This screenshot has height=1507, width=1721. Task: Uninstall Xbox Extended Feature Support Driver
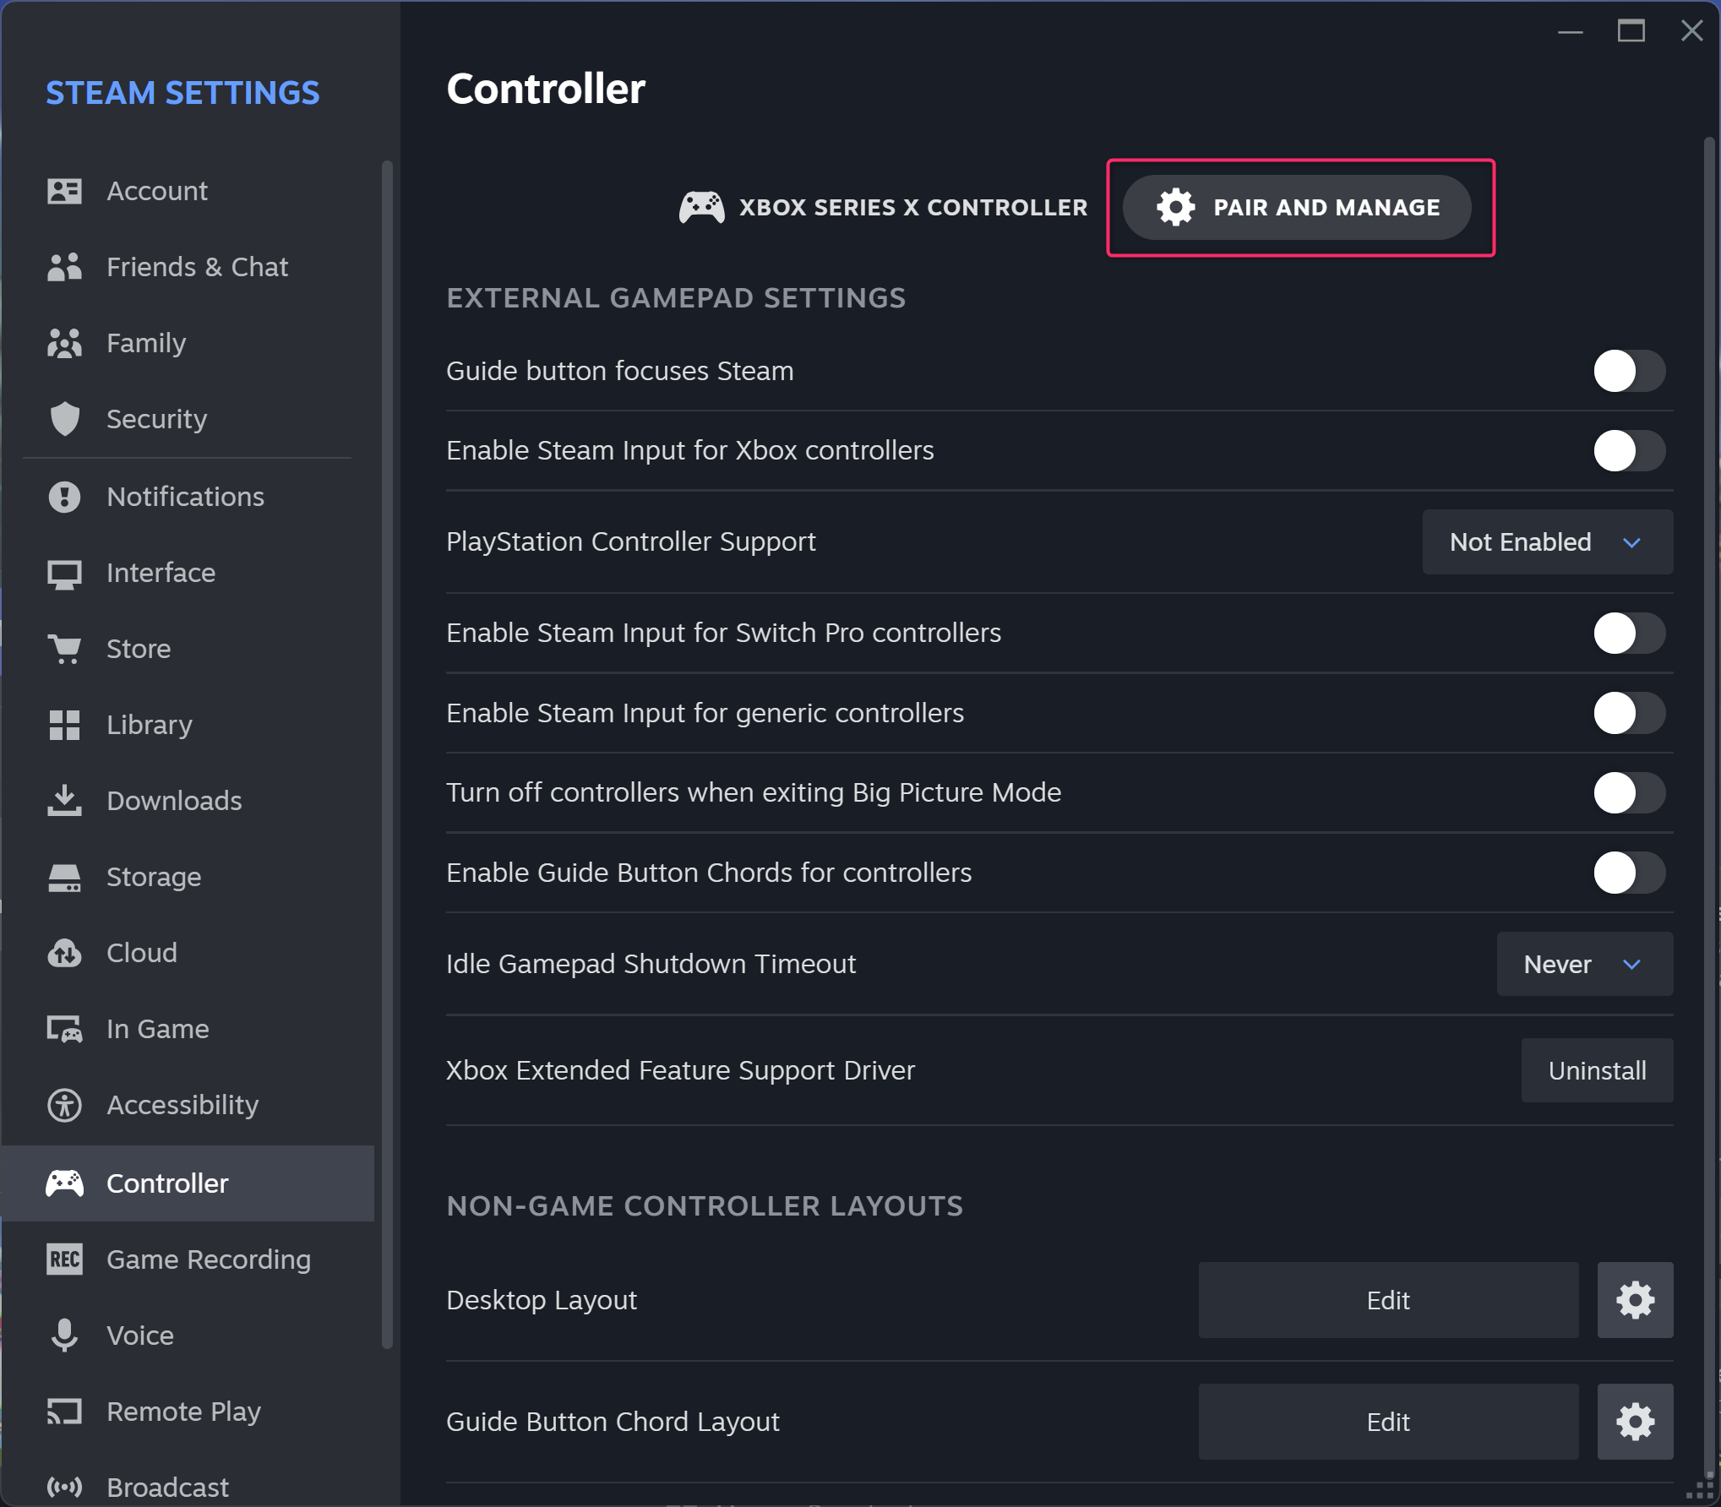coord(1597,1070)
